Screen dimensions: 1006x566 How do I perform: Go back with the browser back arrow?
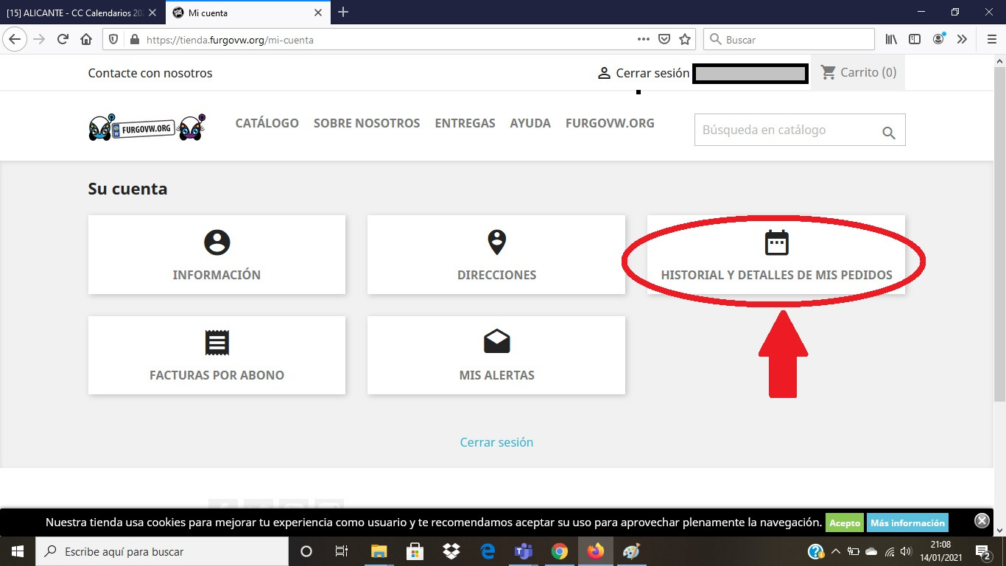pyautogui.click(x=16, y=39)
